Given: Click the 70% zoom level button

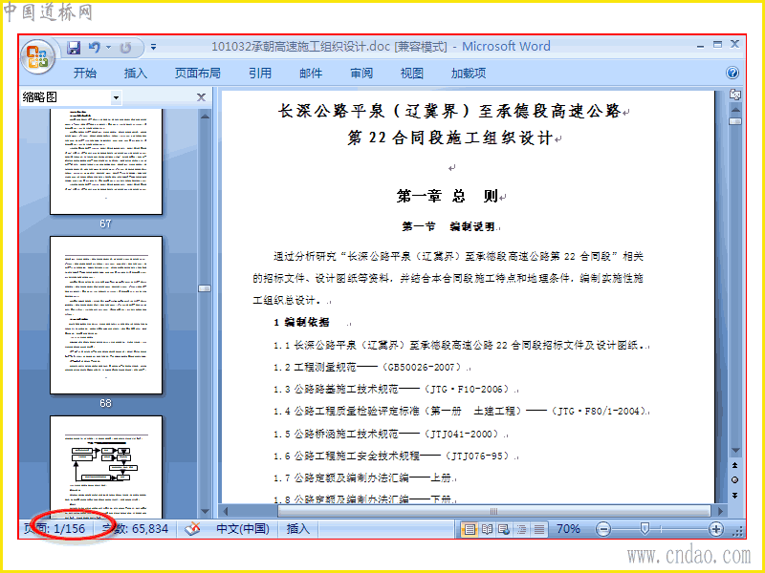Looking at the screenshot, I should coord(568,529).
